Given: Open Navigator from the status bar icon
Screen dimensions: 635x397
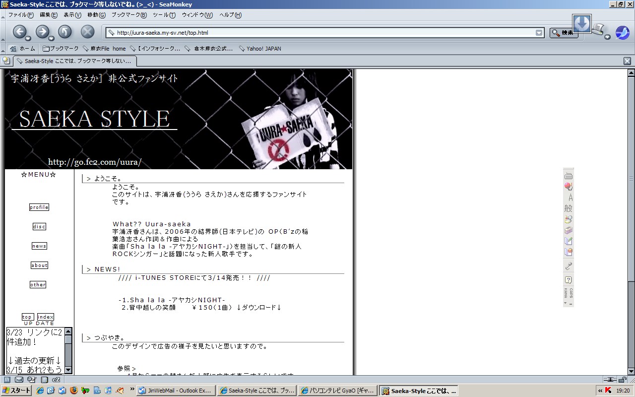Looking at the screenshot, I should click(x=7, y=380).
